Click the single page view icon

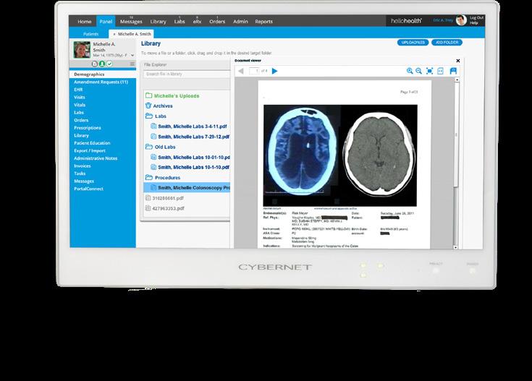coord(440,71)
